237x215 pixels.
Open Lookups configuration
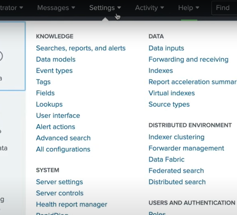coord(49,105)
